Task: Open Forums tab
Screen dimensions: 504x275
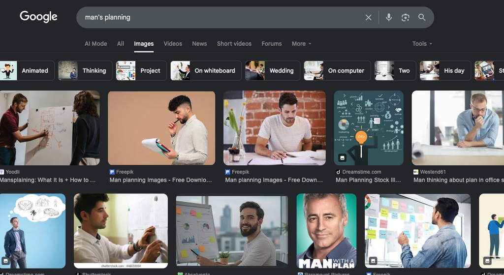Action: (272, 44)
